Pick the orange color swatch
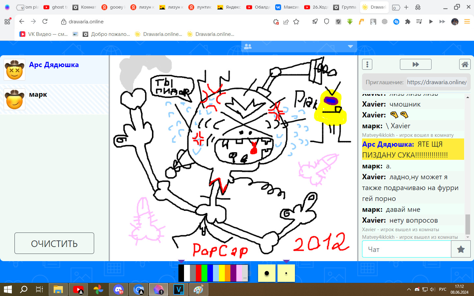 point(227,273)
